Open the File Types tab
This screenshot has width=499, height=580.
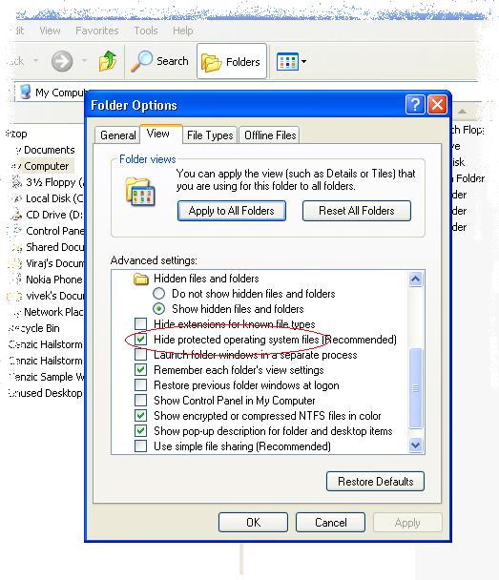[210, 135]
